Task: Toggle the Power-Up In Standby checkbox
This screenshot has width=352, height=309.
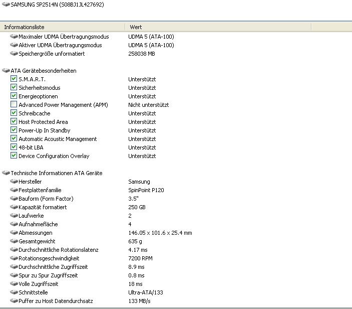Action: (14, 130)
